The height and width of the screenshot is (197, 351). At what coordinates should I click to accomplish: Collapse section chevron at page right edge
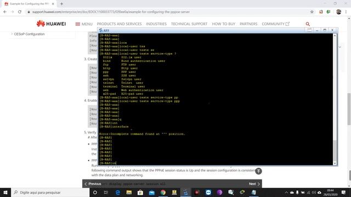(x=340, y=47)
